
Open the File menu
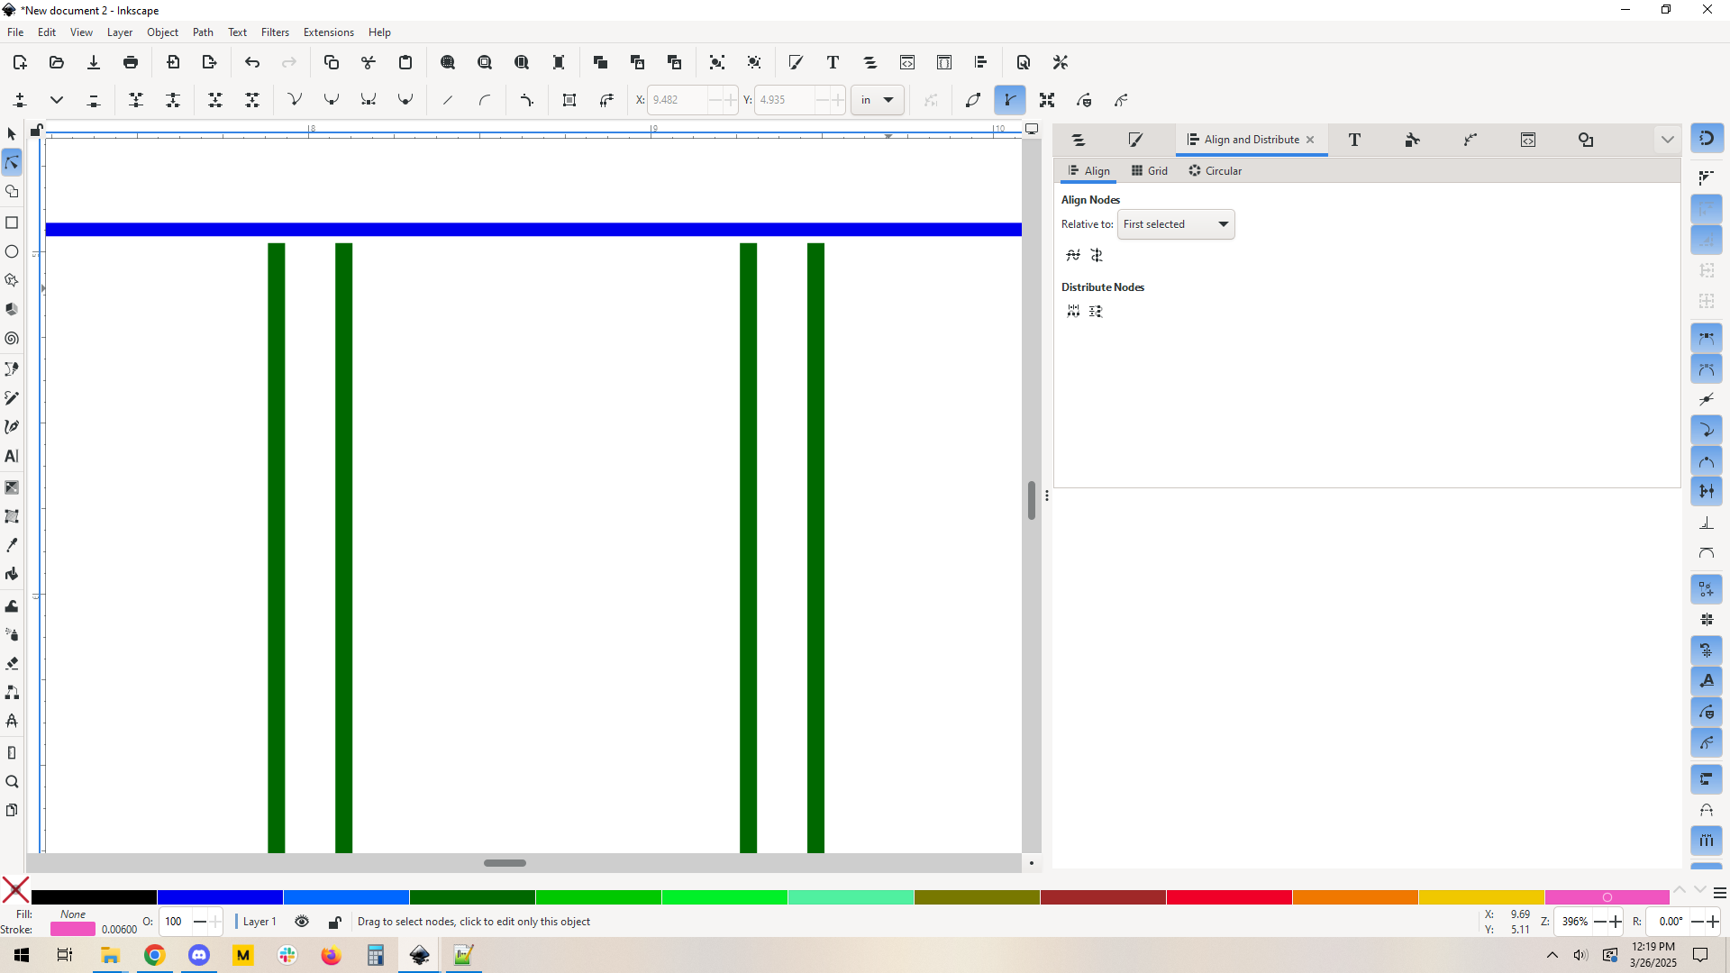coord(15,32)
